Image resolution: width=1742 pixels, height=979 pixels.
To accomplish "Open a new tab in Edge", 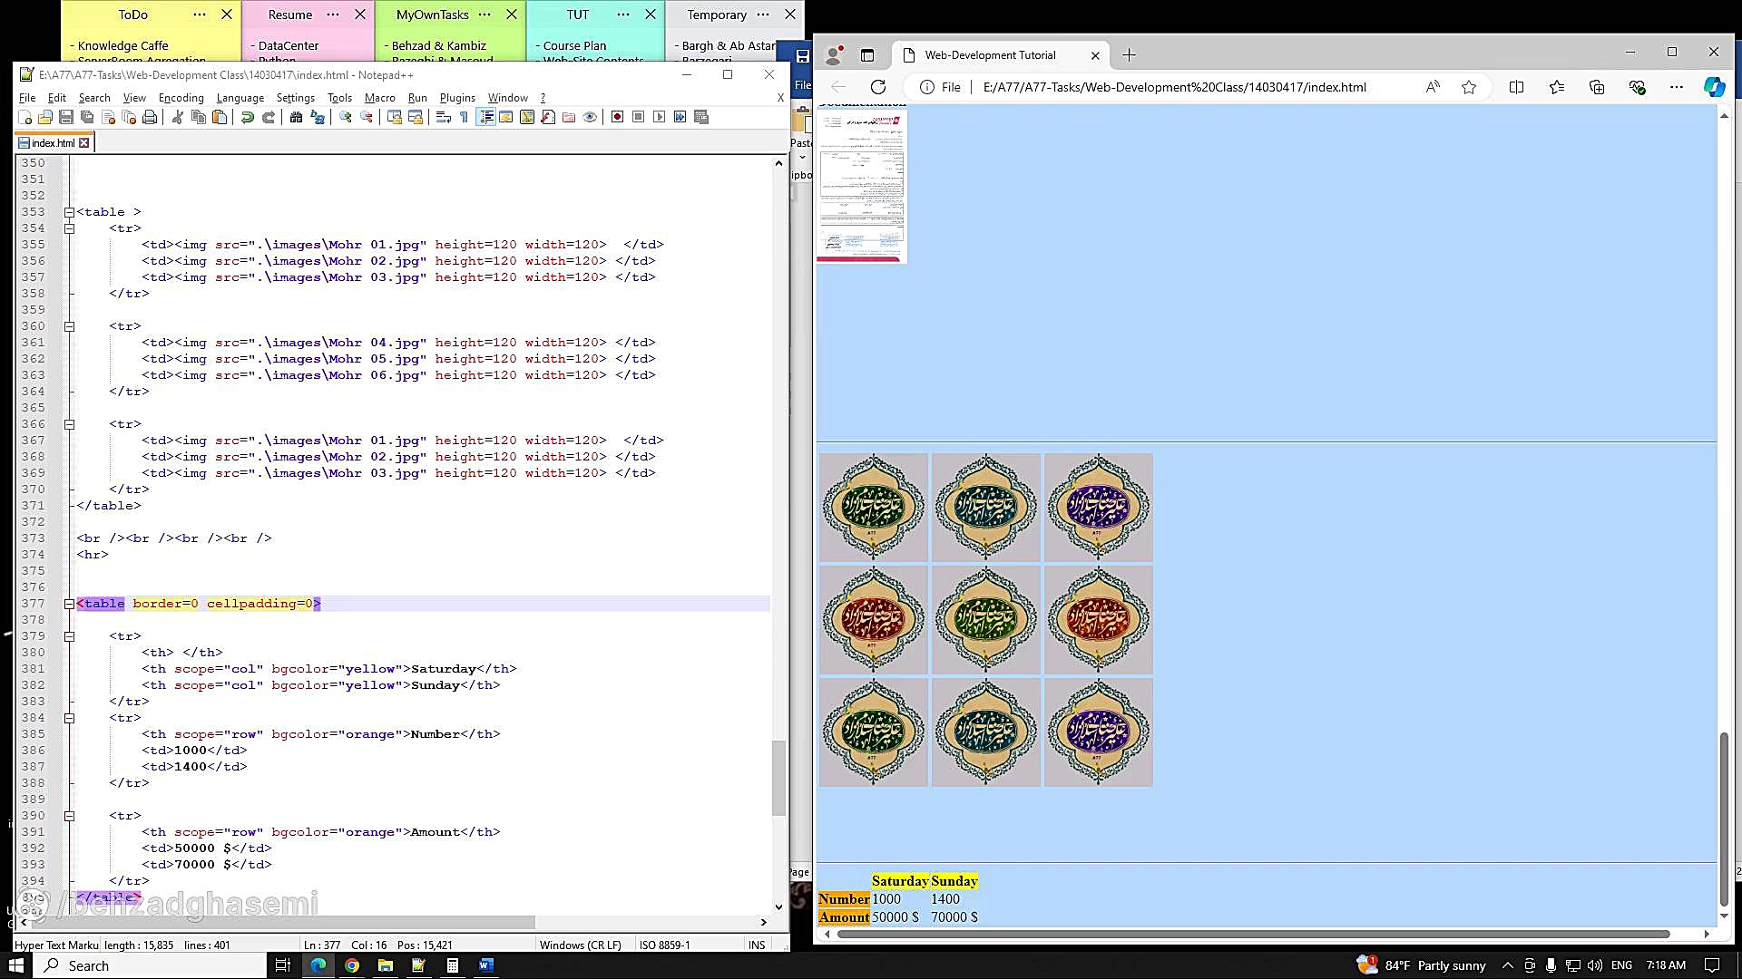I will click(1129, 55).
